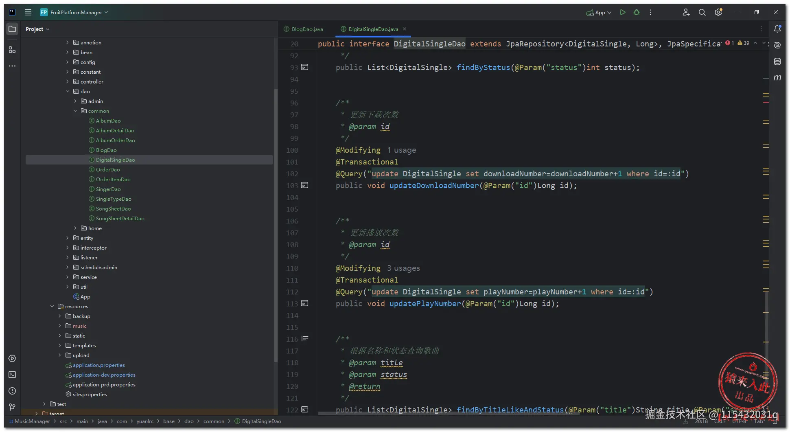The height and width of the screenshot is (432, 790).
Task: Select the App class in tree
Action: pyautogui.click(x=85, y=296)
